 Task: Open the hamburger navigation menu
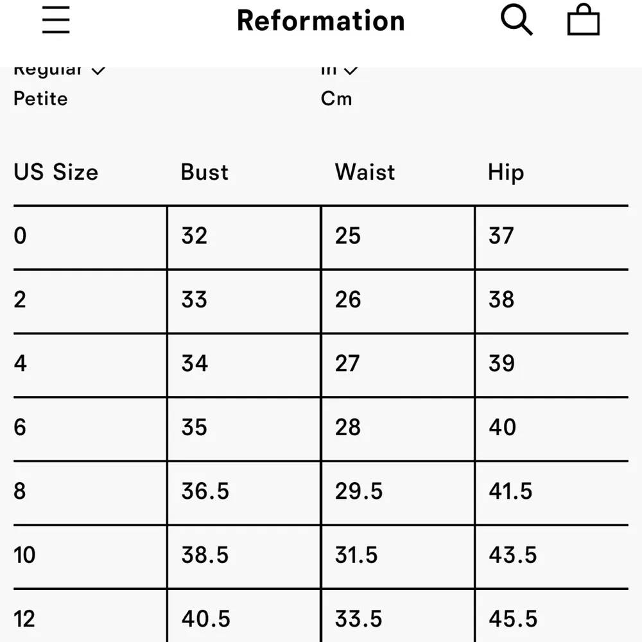coord(56,21)
